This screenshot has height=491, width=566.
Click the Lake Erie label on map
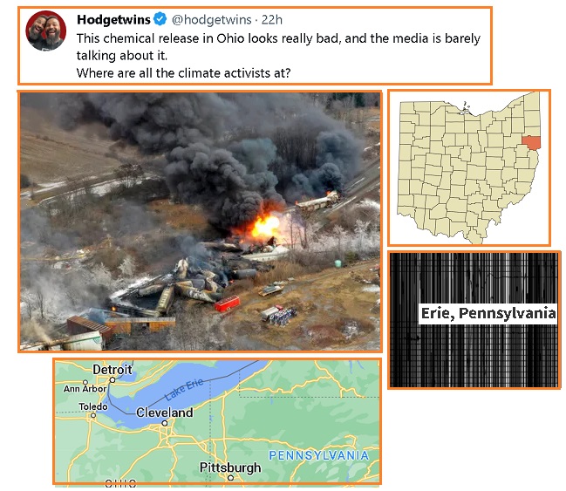pyautogui.click(x=184, y=390)
